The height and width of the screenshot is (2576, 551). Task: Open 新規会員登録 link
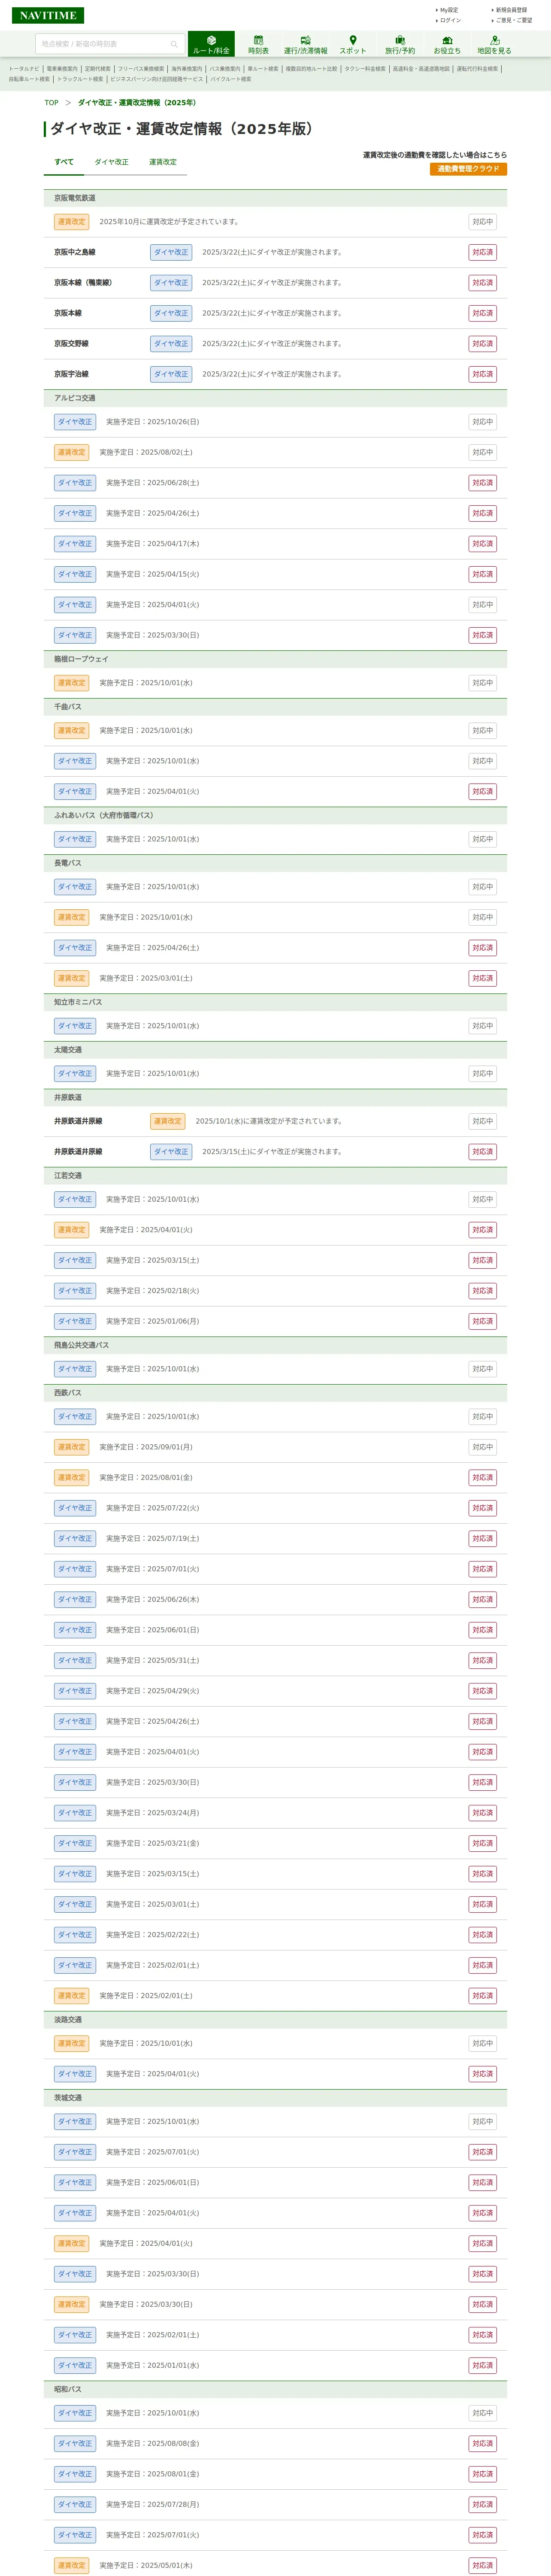pos(510,10)
